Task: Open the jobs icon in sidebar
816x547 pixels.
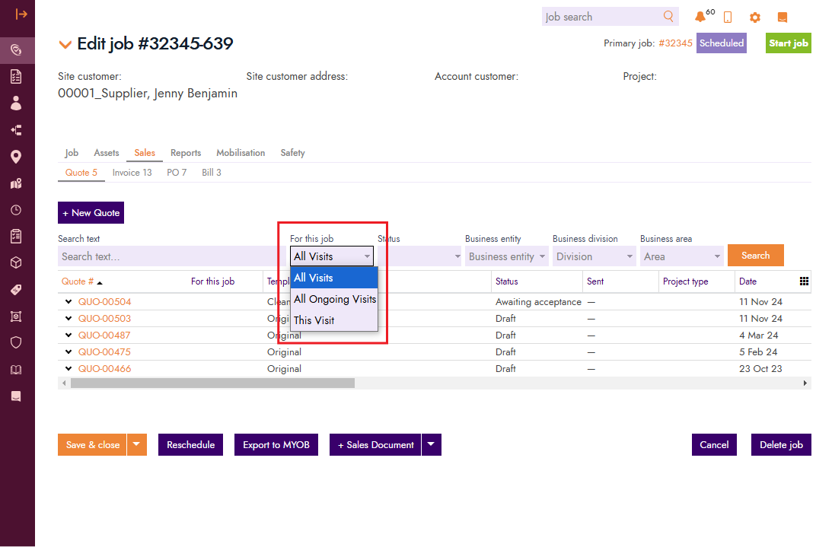Action: tap(16, 50)
